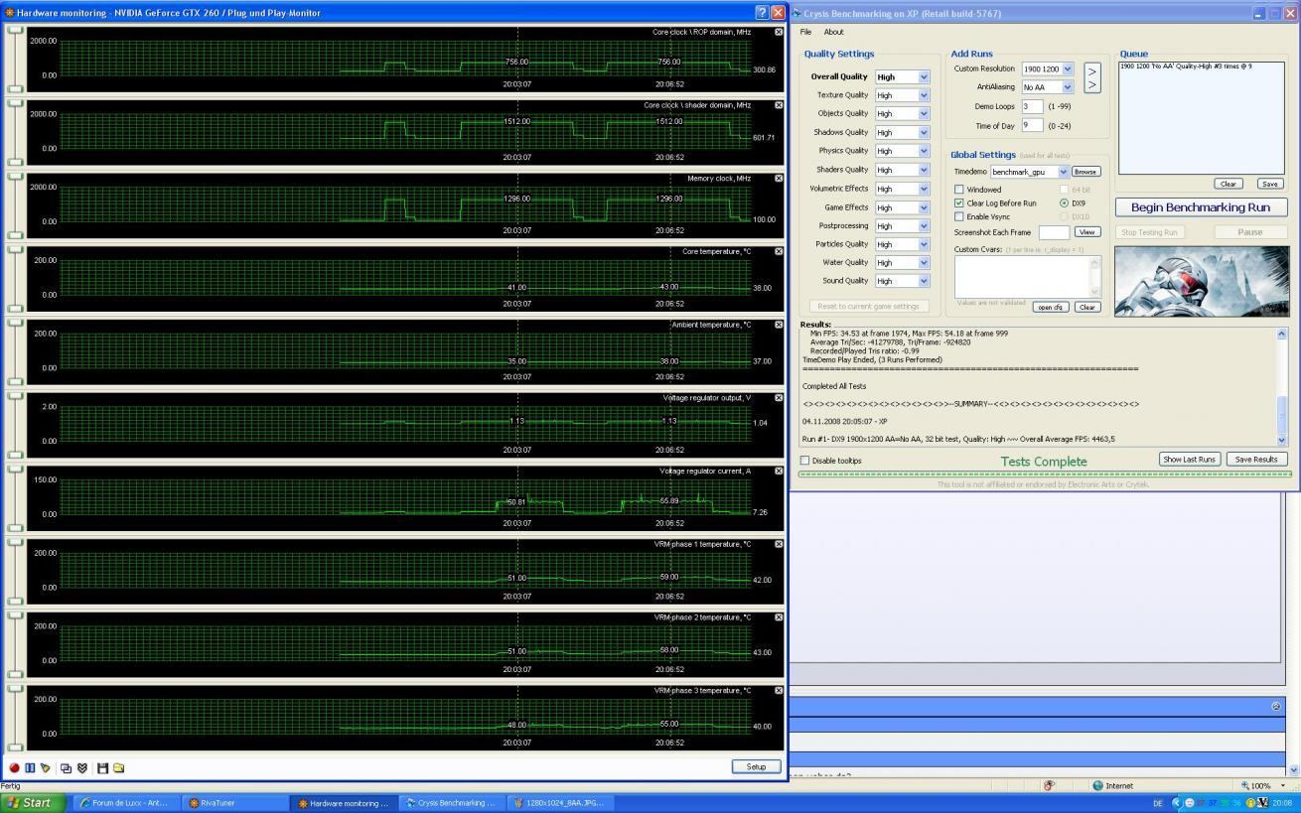Click Setup button in Hardware monitoring

click(x=756, y=766)
